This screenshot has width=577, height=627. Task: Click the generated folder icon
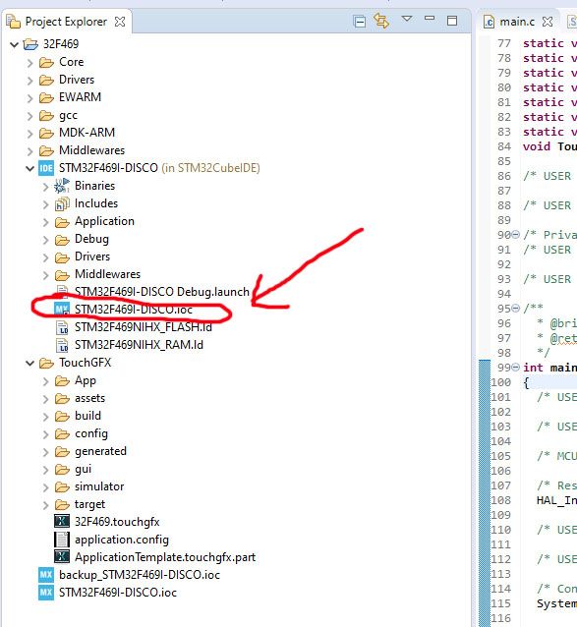click(62, 451)
